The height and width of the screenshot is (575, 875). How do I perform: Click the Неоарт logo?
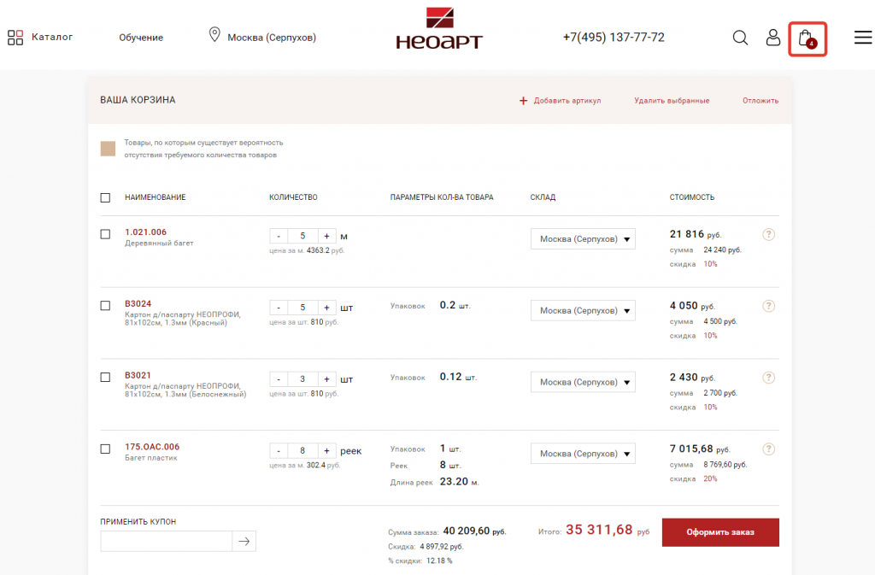pyautogui.click(x=439, y=28)
